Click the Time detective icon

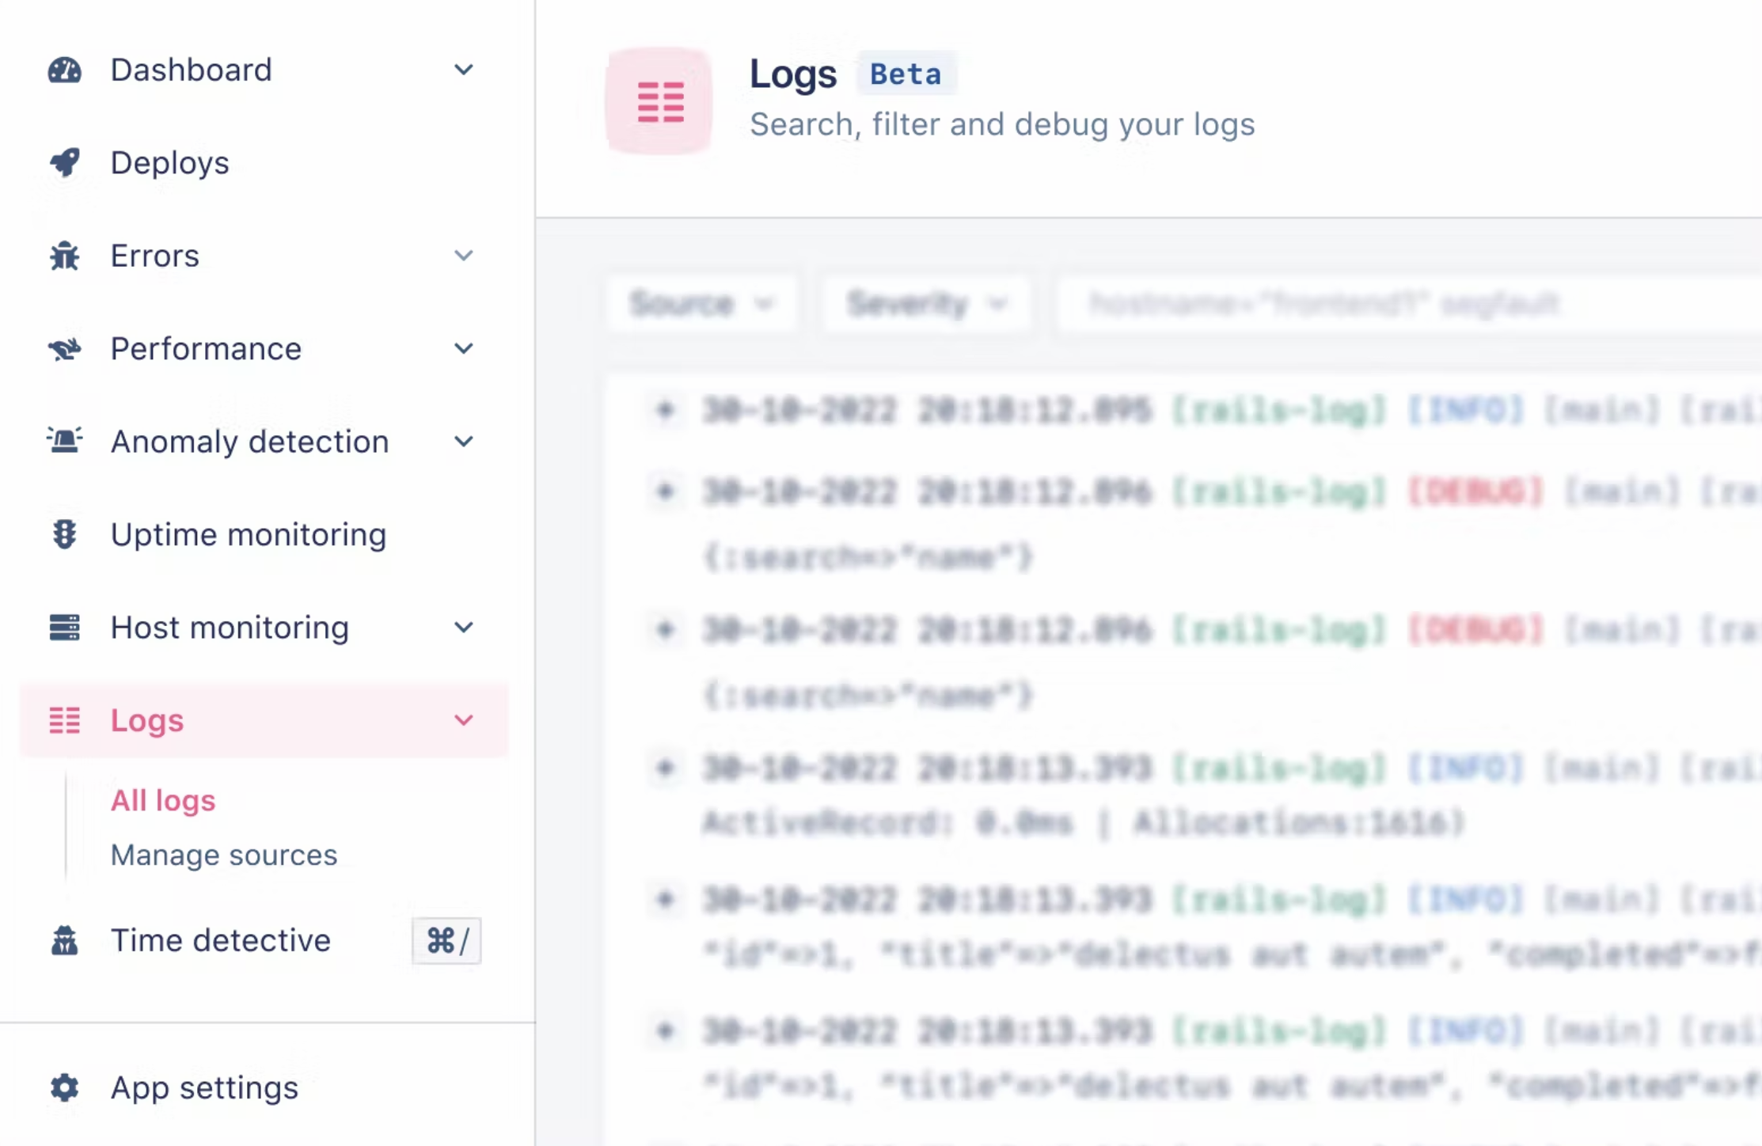[65, 941]
